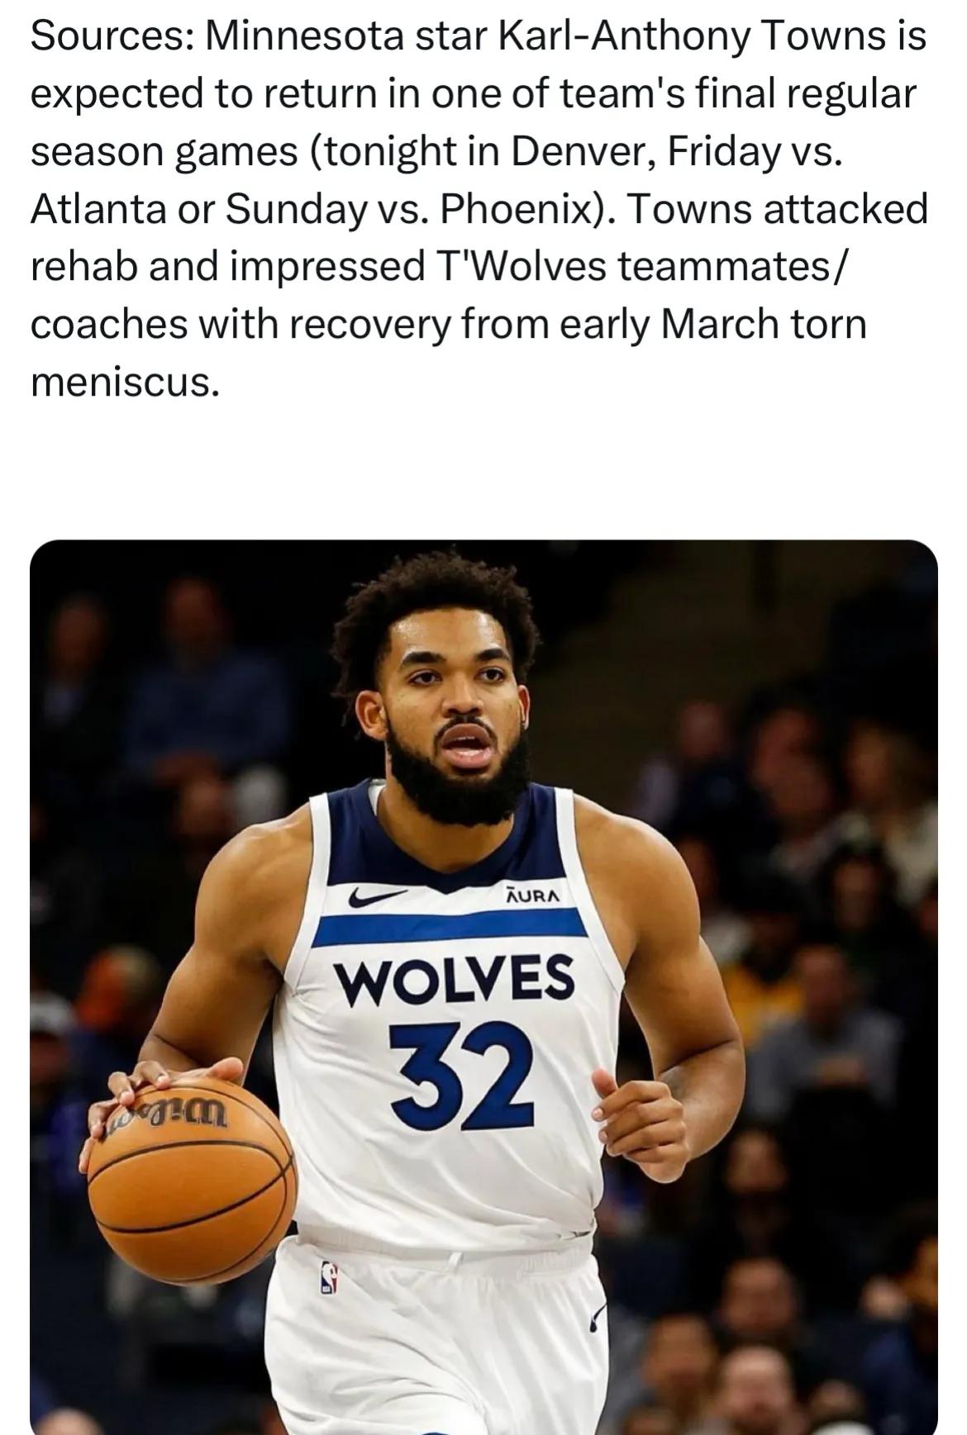Click the AURA sponsor patch on jersey
Viewport: 967px width, 1435px height.
(533, 895)
